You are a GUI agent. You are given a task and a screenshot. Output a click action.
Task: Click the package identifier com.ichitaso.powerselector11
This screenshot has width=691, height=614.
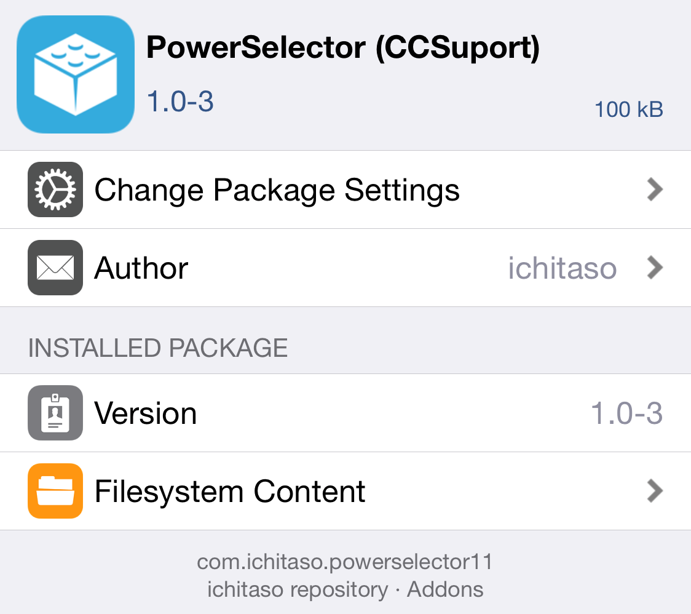345,560
